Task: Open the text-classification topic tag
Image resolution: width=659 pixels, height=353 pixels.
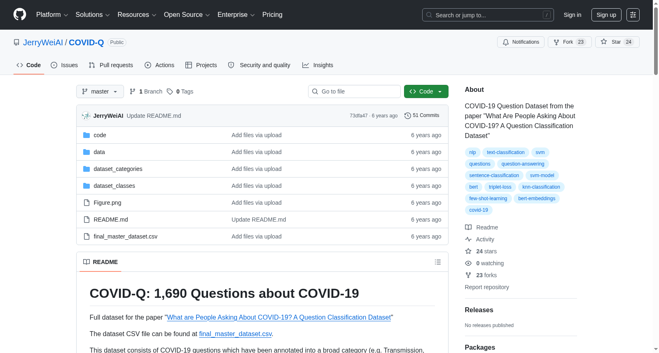Action: [506, 152]
